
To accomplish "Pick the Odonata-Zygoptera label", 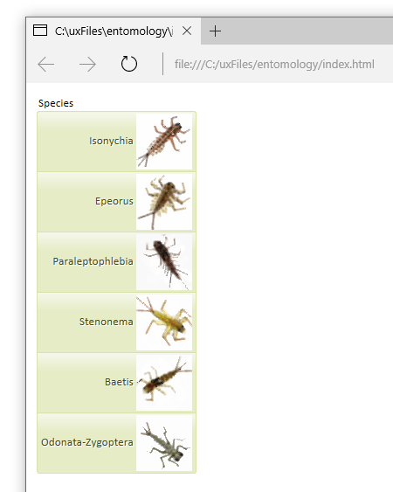I will click(x=87, y=442).
